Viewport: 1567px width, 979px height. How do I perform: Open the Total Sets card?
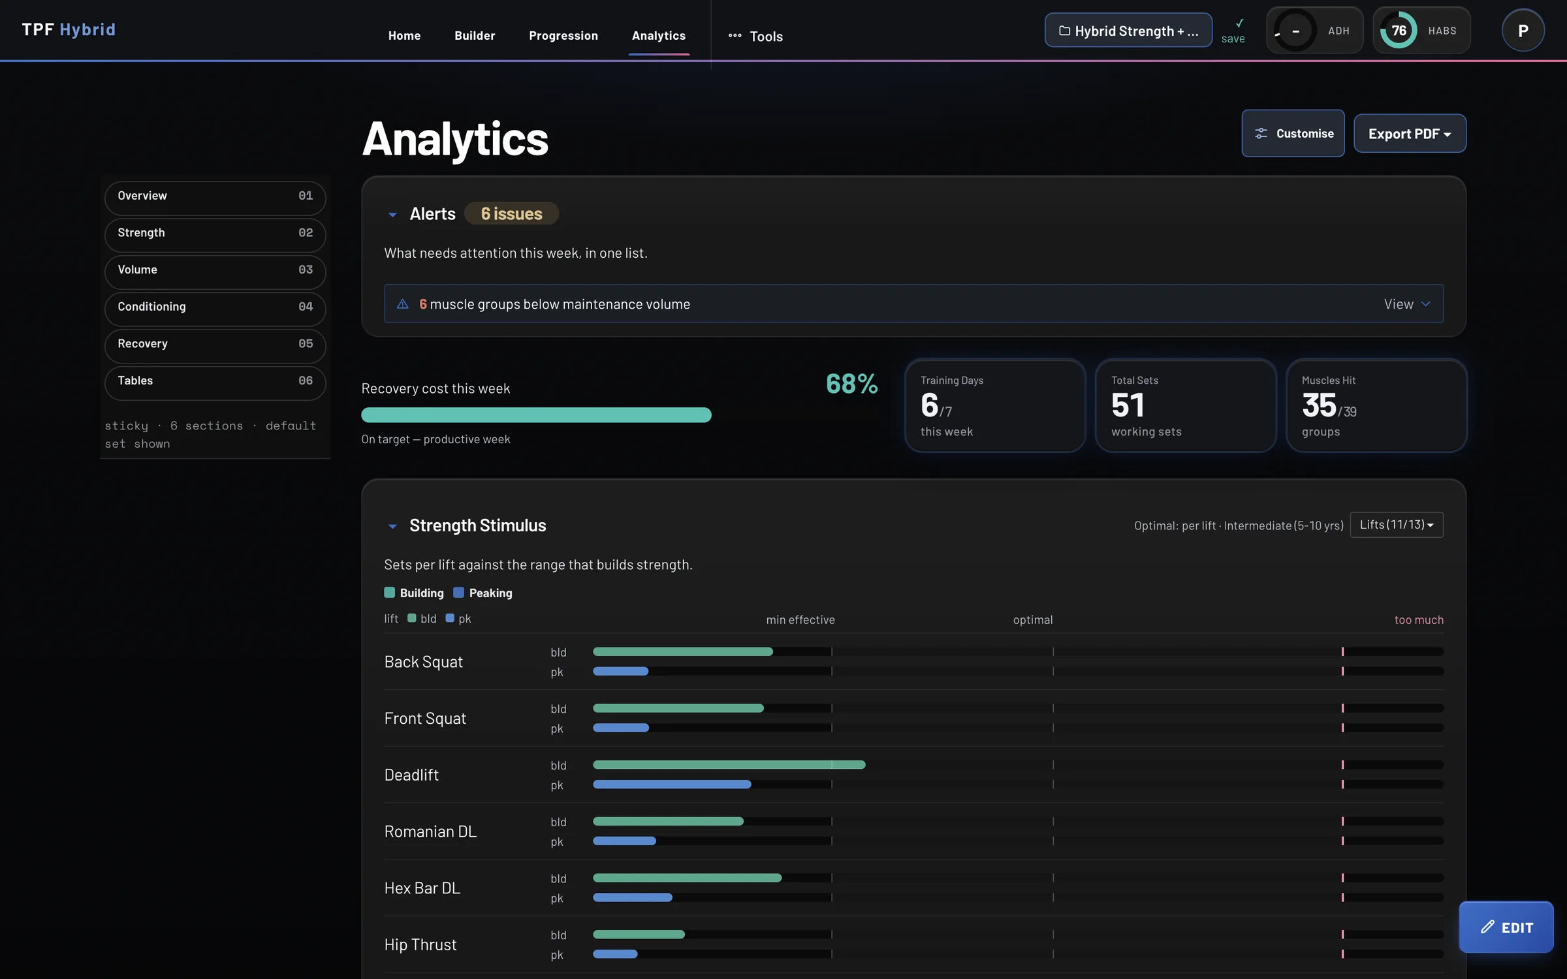pos(1185,405)
